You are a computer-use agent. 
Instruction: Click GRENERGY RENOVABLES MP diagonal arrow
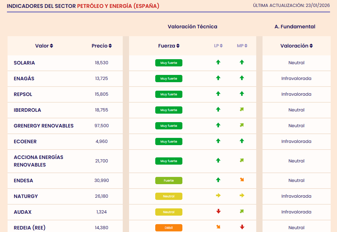tap(242, 125)
